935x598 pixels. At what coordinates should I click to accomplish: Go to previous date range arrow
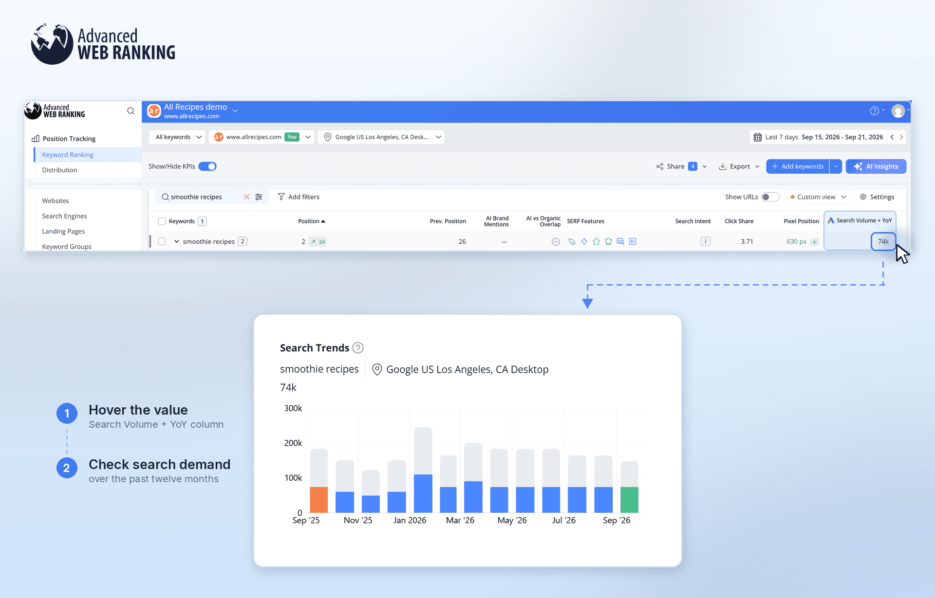click(x=892, y=137)
